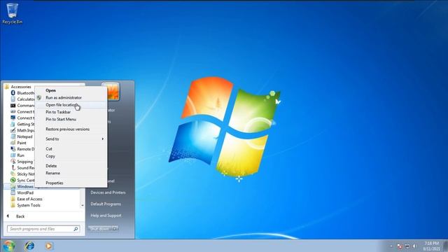This screenshot has width=448, height=252.
Task: Choose Open in the context menu
Action: 71,90
